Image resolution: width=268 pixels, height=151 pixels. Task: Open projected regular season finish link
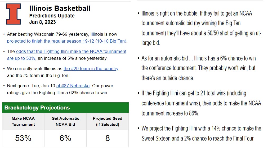pos(67,41)
